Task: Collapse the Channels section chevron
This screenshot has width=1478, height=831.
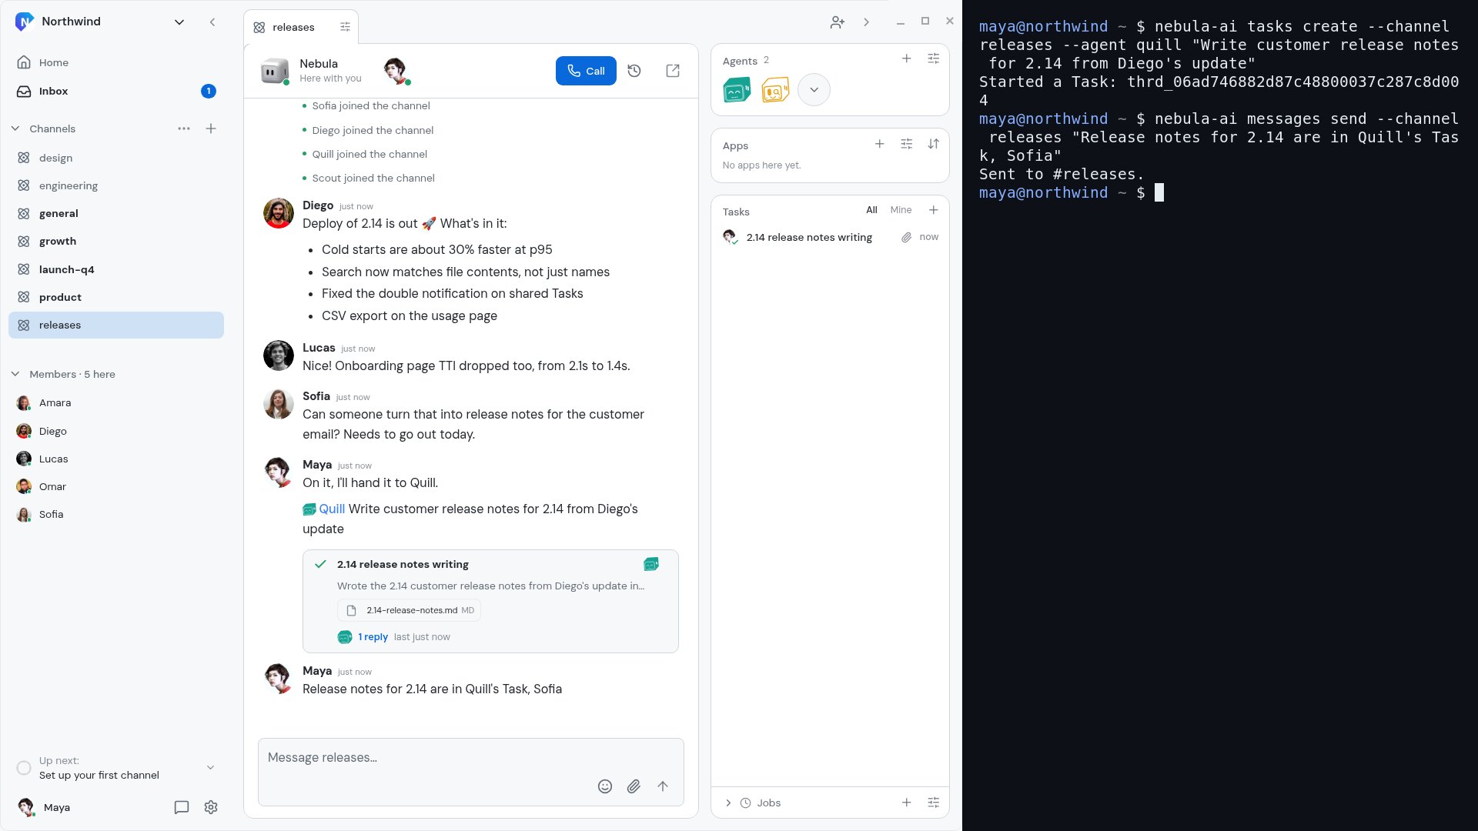Action: tap(15, 128)
